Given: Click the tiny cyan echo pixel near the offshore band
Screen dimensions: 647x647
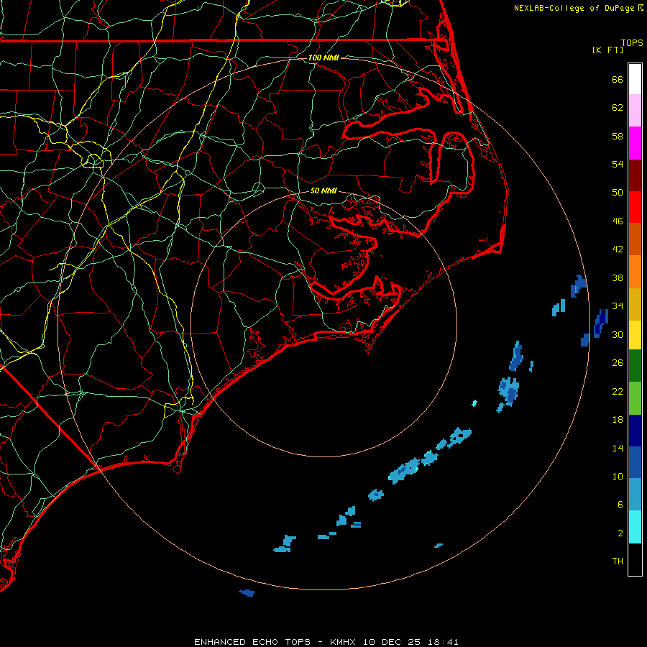Looking at the screenshot, I should (x=474, y=403).
